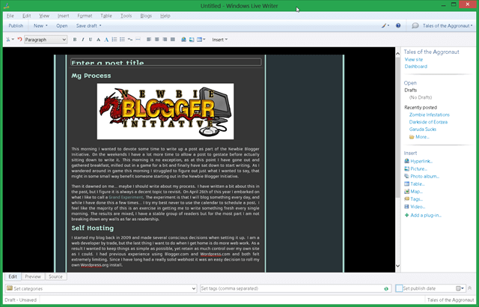This screenshot has height=307, width=479.
Task: Click Add a plug-in... link
Action: (x=426, y=216)
